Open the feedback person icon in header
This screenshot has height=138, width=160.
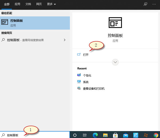145,4
